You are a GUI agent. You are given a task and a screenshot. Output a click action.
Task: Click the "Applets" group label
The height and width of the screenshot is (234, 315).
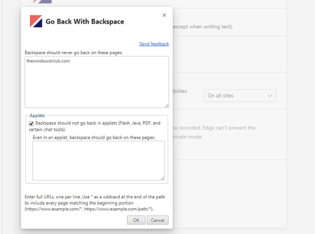(37, 115)
